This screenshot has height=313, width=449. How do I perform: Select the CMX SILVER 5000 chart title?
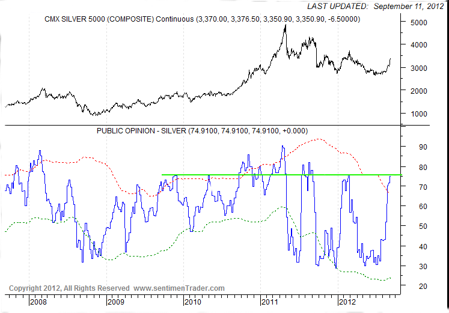click(x=201, y=19)
